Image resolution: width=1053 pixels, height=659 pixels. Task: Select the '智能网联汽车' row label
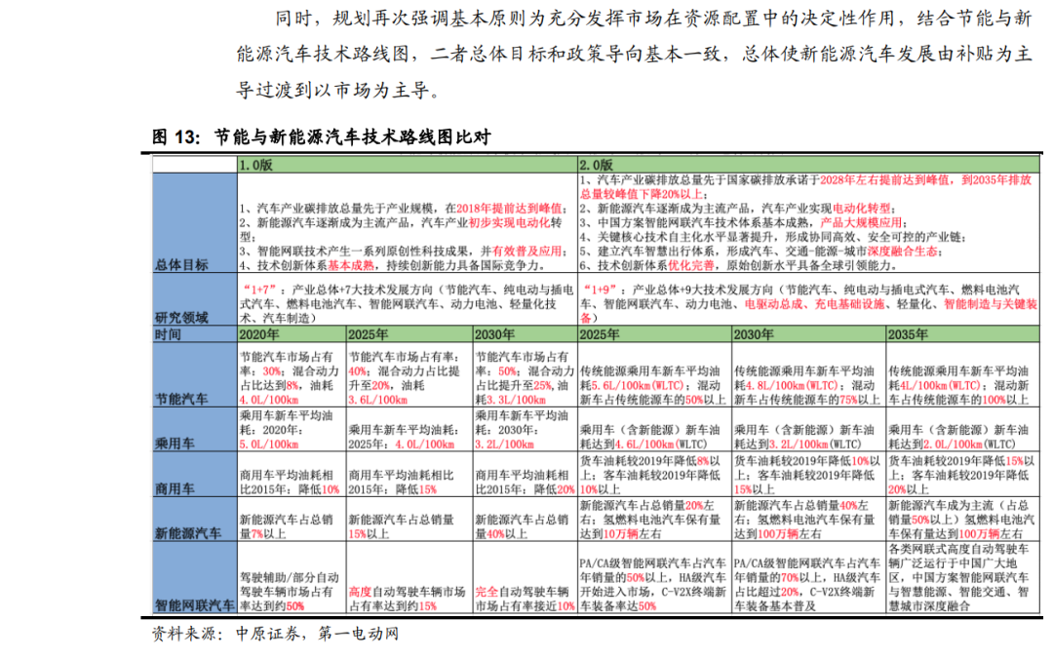[x=195, y=605]
